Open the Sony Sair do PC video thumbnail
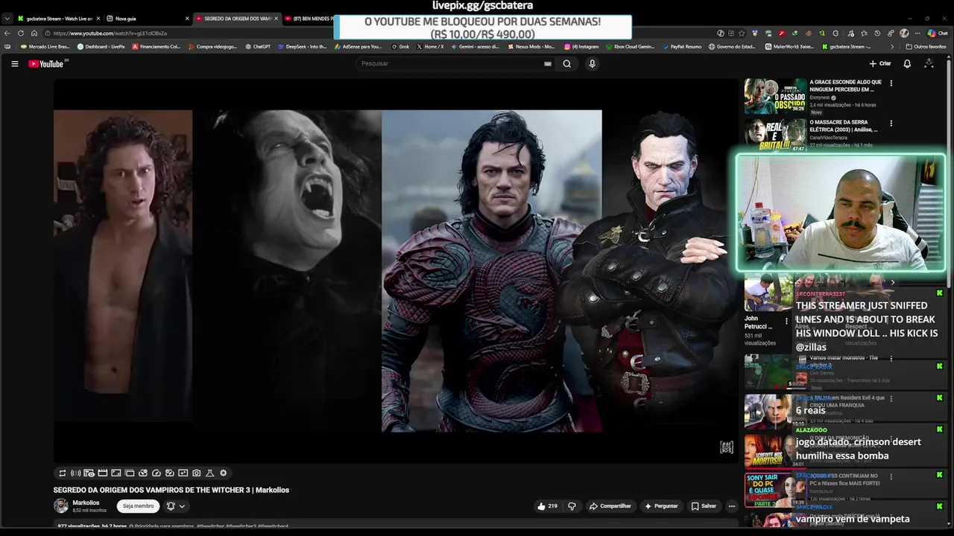954x536 pixels. click(x=775, y=490)
